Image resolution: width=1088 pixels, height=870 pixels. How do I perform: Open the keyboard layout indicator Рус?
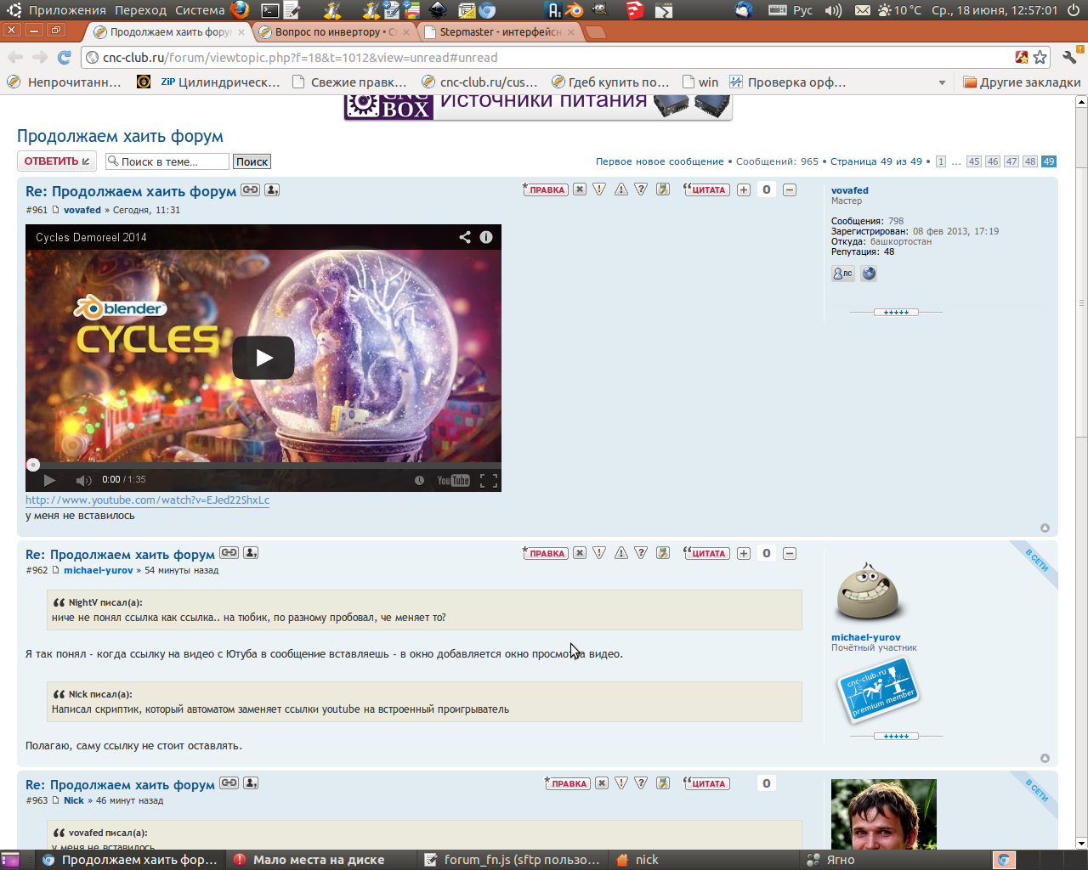[790, 10]
